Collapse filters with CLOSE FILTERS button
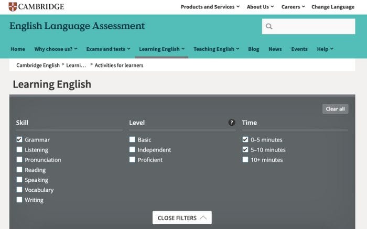This screenshot has width=367, height=229. point(182,218)
